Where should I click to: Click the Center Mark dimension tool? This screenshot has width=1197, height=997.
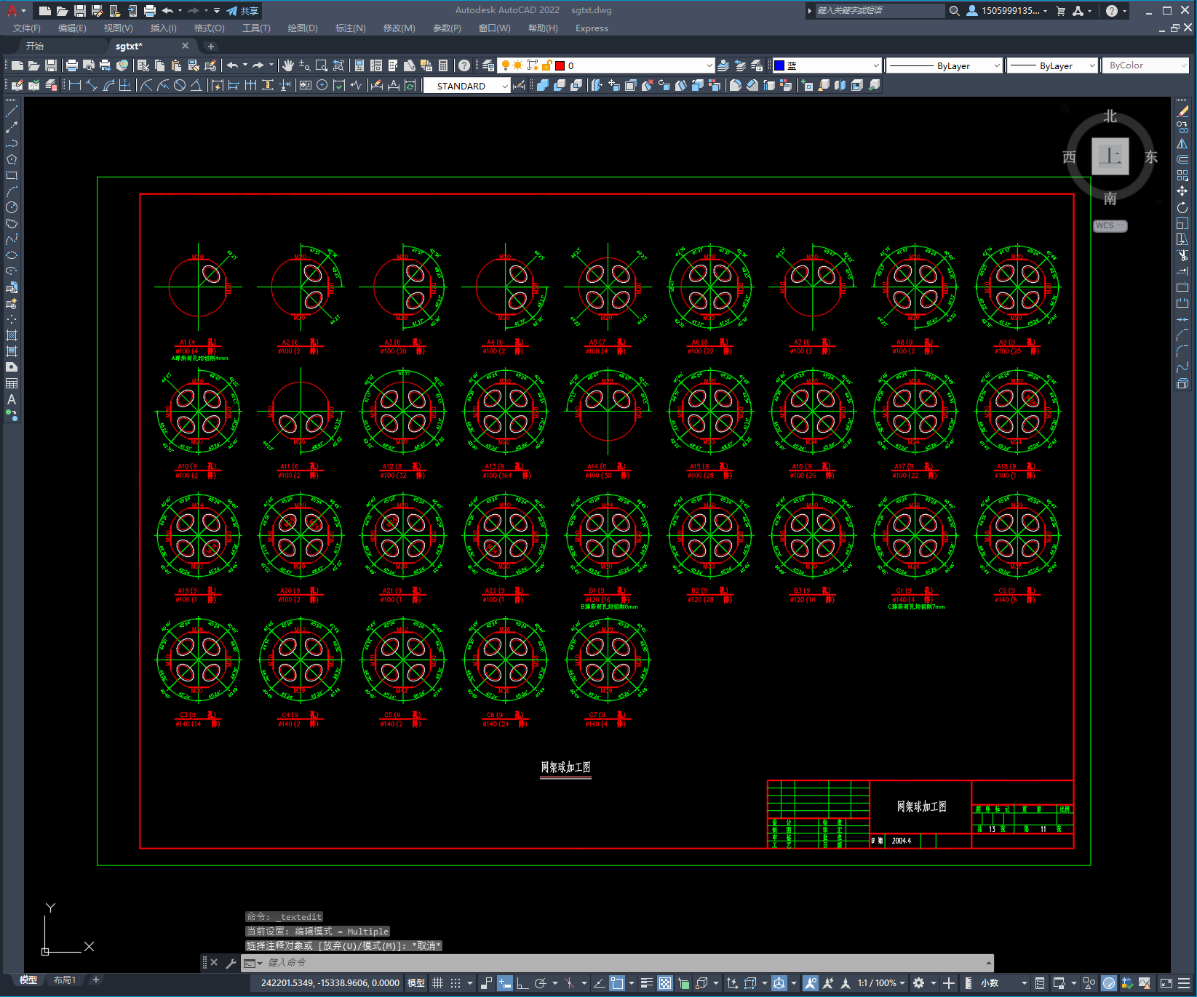pyautogui.click(x=322, y=86)
